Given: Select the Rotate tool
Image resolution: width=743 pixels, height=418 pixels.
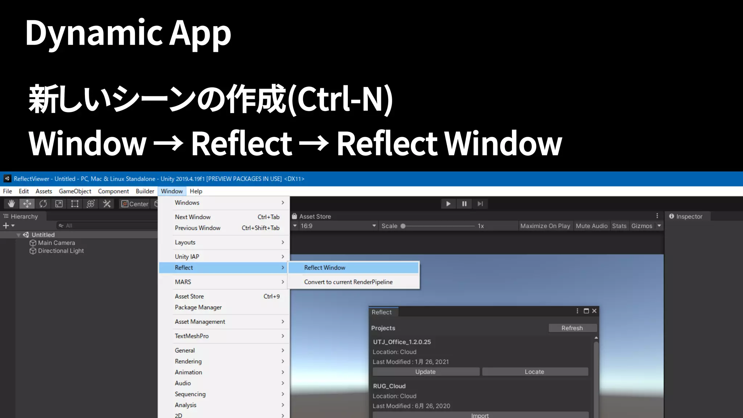Looking at the screenshot, I should click(43, 204).
